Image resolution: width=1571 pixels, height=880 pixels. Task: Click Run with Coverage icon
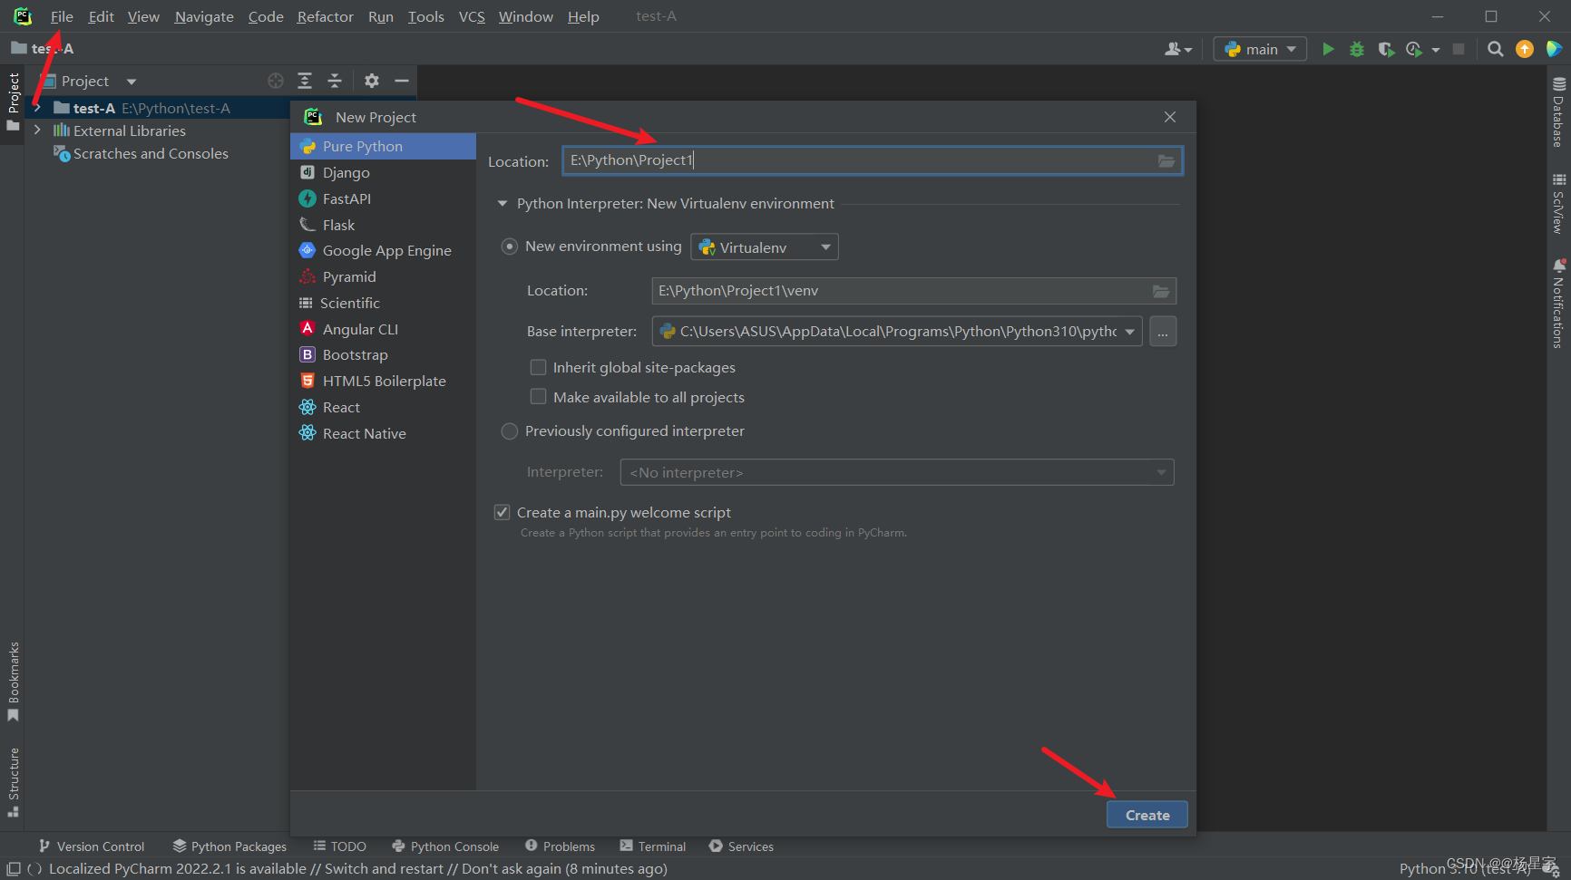pyautogui.click(x=1386, y=49)
